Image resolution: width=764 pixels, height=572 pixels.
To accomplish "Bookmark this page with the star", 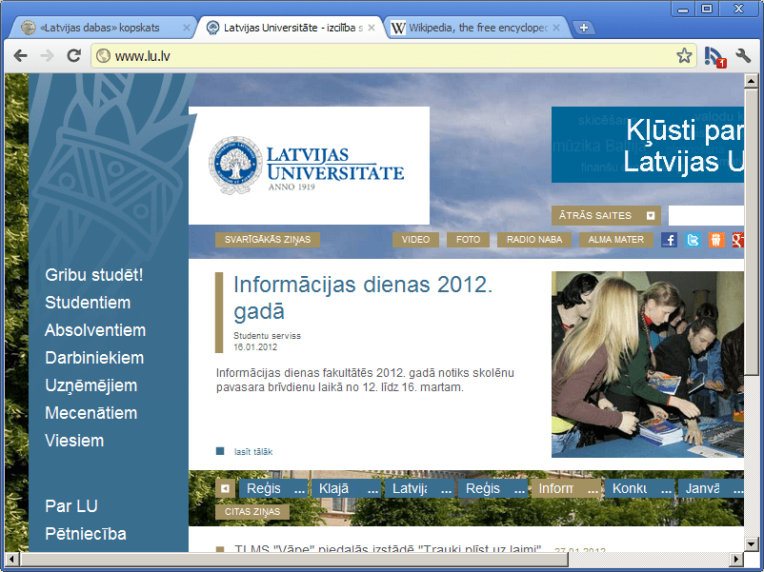I will click(x=684, y=55).
